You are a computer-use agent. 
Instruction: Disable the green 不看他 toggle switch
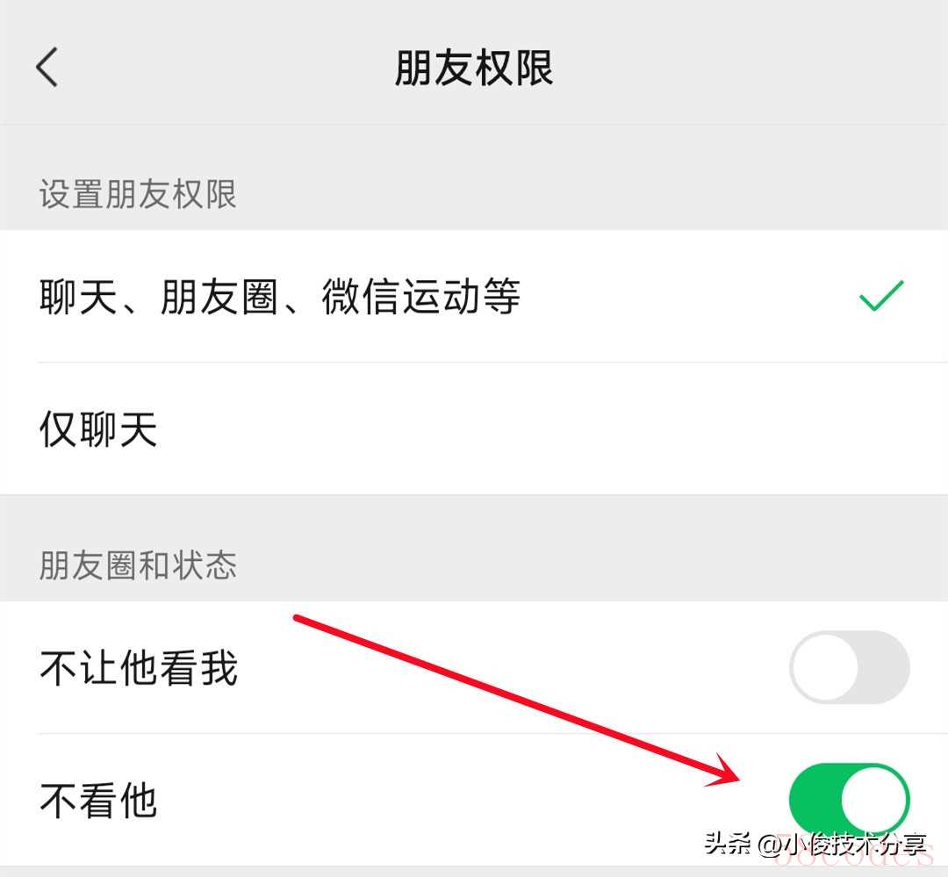click(850, 800)
